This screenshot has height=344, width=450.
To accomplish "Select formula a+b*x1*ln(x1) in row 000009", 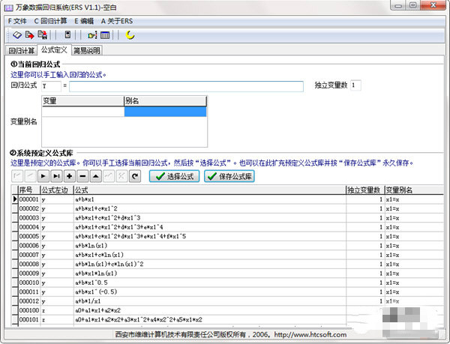I will tap(228, 274).
